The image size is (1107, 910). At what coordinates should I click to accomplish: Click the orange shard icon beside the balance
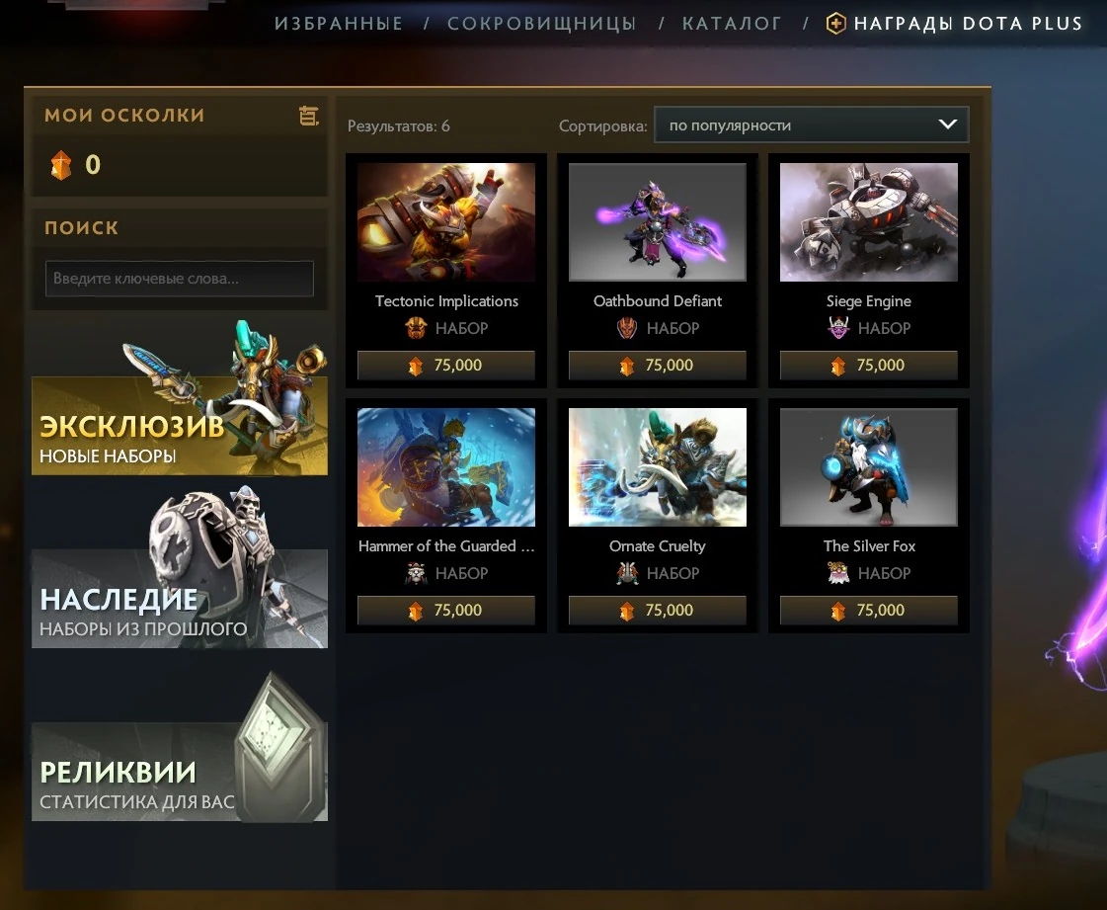(61, 165)
